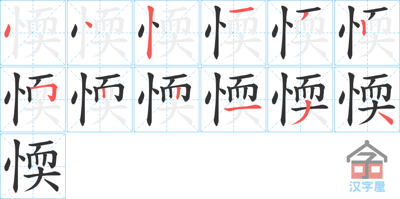Click the black vertical stroke in step four
This screenshot has width=400, height=199.
[216, 33]
